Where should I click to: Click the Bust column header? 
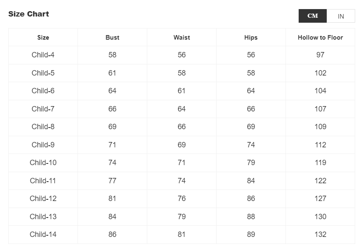click(112, 38)
